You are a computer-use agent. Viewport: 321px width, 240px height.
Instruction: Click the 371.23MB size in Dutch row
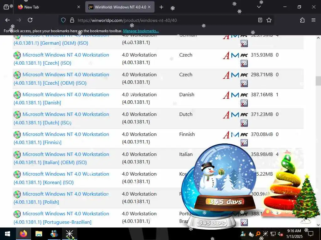(262, 114)
